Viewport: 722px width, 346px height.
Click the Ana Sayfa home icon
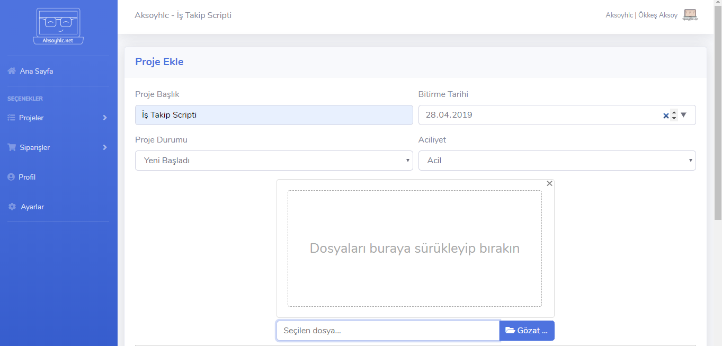[12, 71]
